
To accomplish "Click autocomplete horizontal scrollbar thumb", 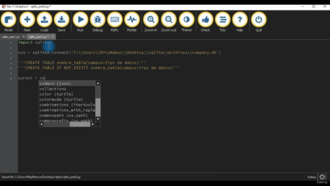I will [80, 124].
